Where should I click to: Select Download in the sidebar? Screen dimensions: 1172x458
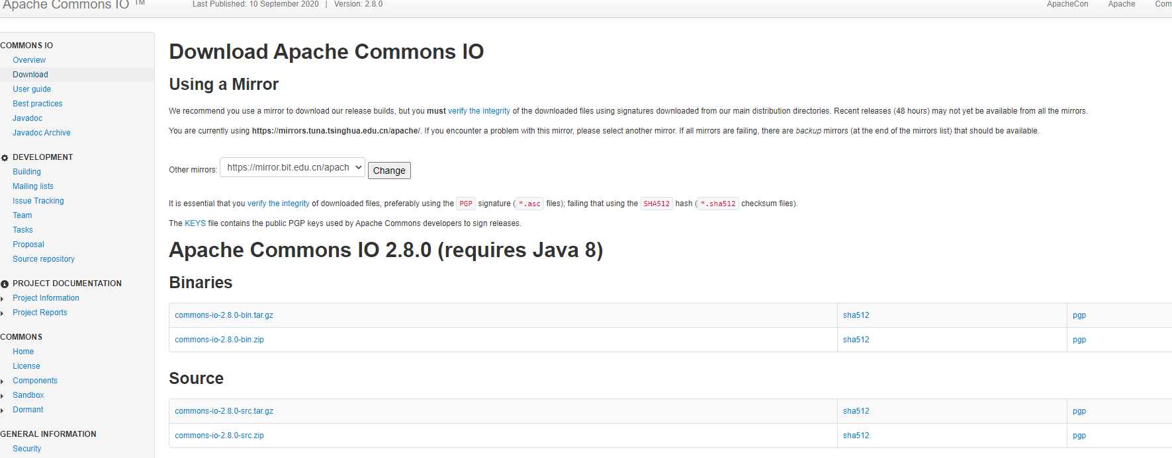[x=30, y=75]
